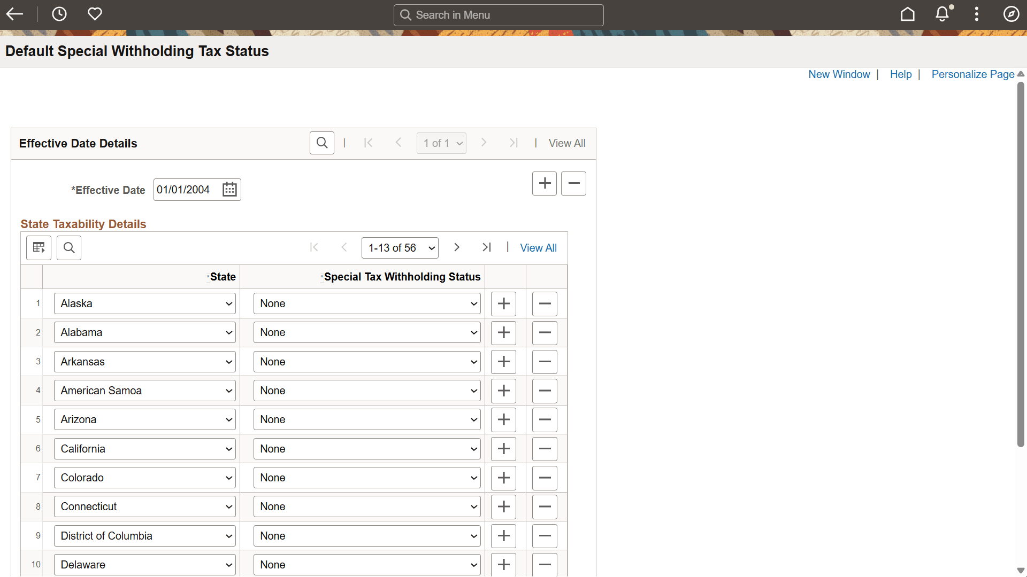Open the grid Personalize action menu icon
Screen dimensions: 1027x577
tap(39, 248)
